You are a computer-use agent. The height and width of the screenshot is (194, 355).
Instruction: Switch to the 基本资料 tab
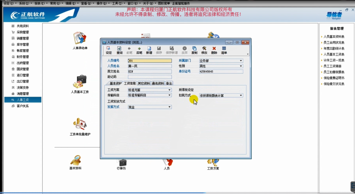pyautogui.click(x=115, y=83)
